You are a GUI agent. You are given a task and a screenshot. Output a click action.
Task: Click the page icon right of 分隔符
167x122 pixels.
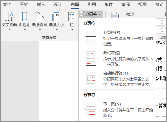115,15
